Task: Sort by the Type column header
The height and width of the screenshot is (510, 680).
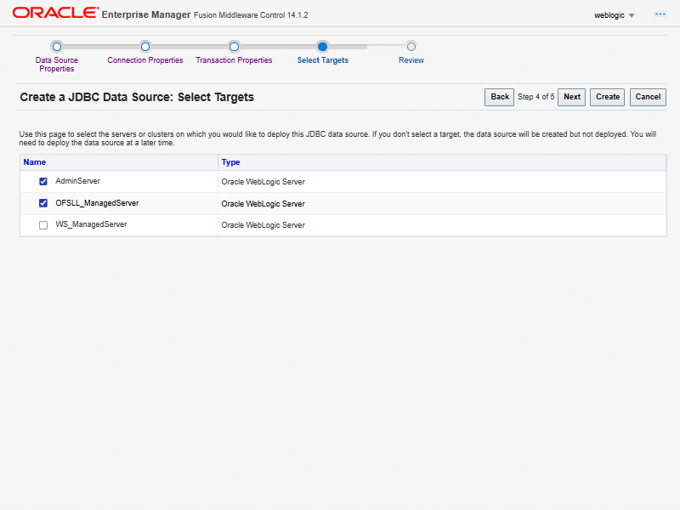Action: tap(231, 161)
